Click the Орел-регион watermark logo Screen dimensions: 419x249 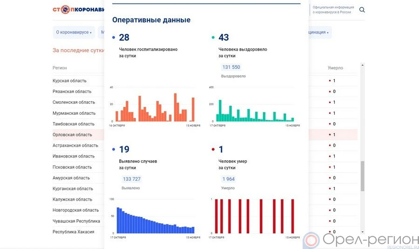tap(361, 240)
